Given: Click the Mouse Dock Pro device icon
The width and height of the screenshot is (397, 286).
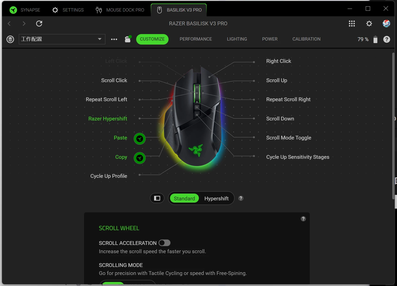Looking at the screenshot, I should click(99, 10).
